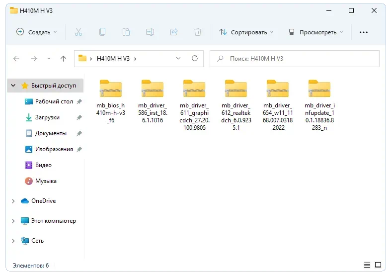Image resolution: width=391 pixels, height=277 pixels.
Task: Open Загрузки in sidebar
Action: pyautogui.click(x=47, y=117)
